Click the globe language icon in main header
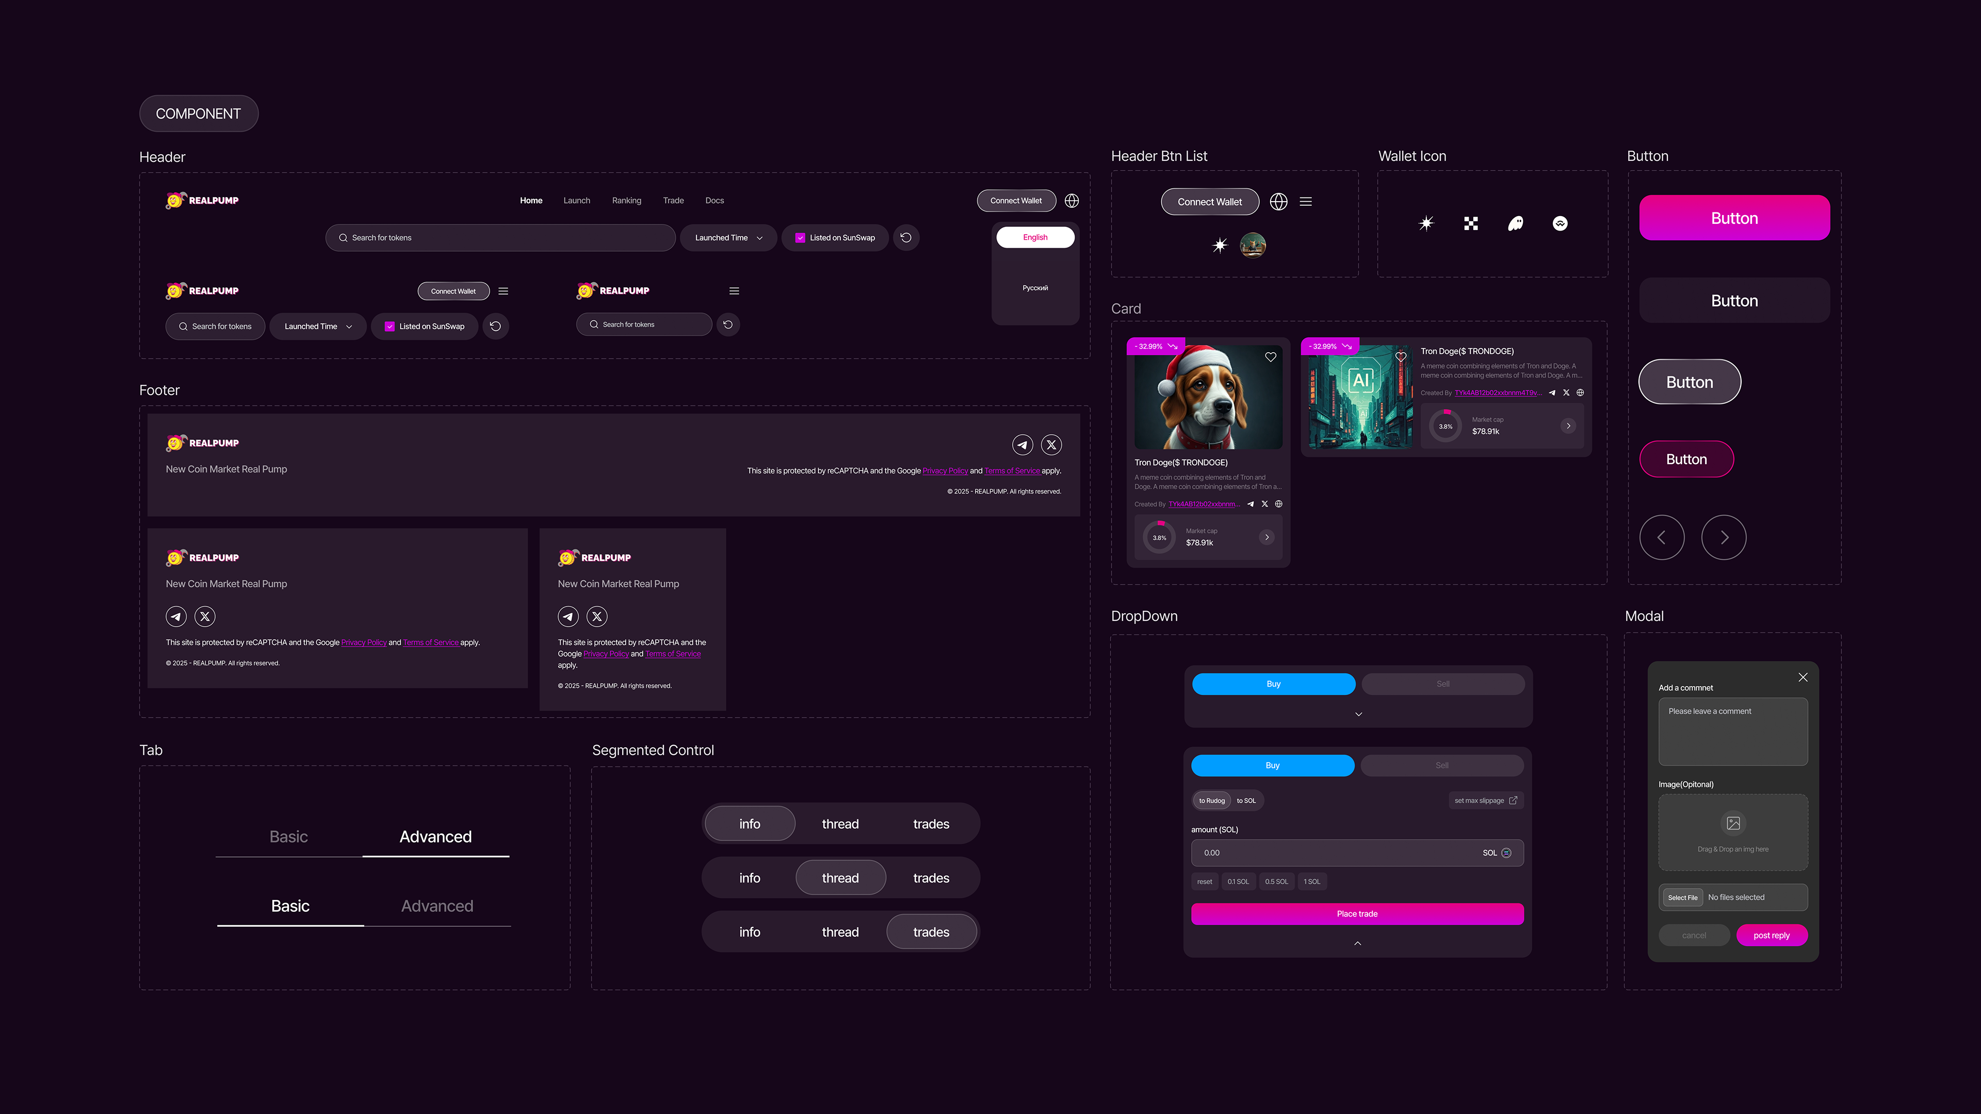Image resolution: width=1981 pixels, height=1114 pixels. 1071,201
